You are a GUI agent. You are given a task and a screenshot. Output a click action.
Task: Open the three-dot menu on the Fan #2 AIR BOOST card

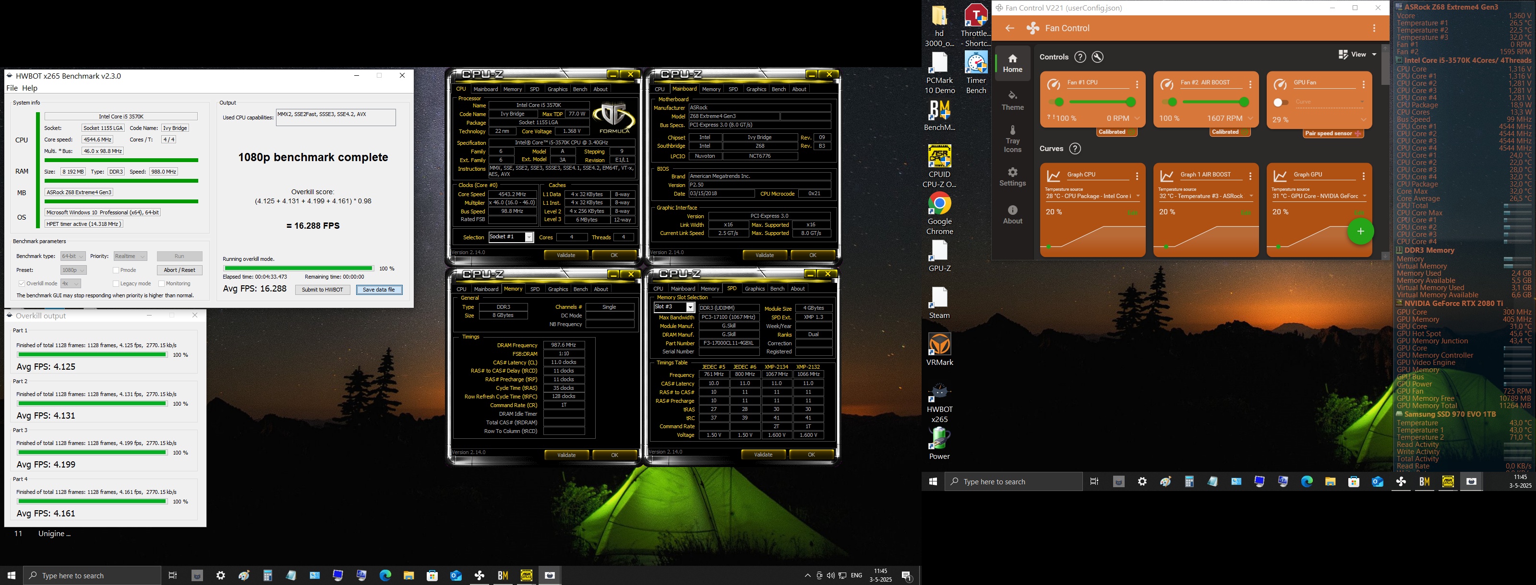pos(1250,84)
